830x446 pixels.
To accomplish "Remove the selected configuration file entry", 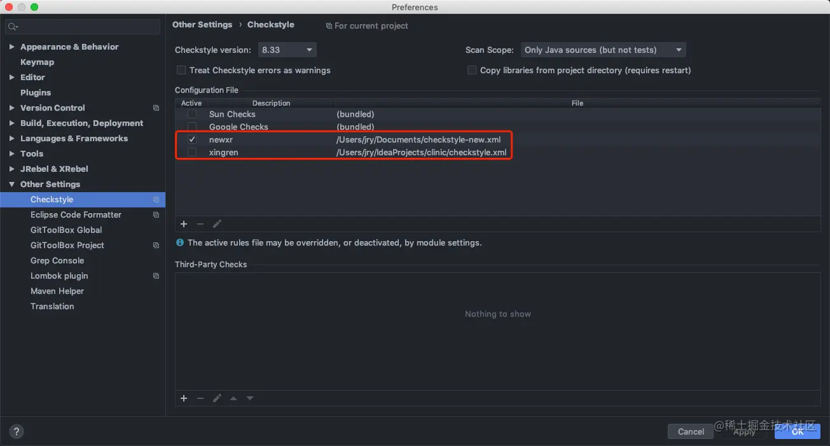I will (x=200, y=224).
